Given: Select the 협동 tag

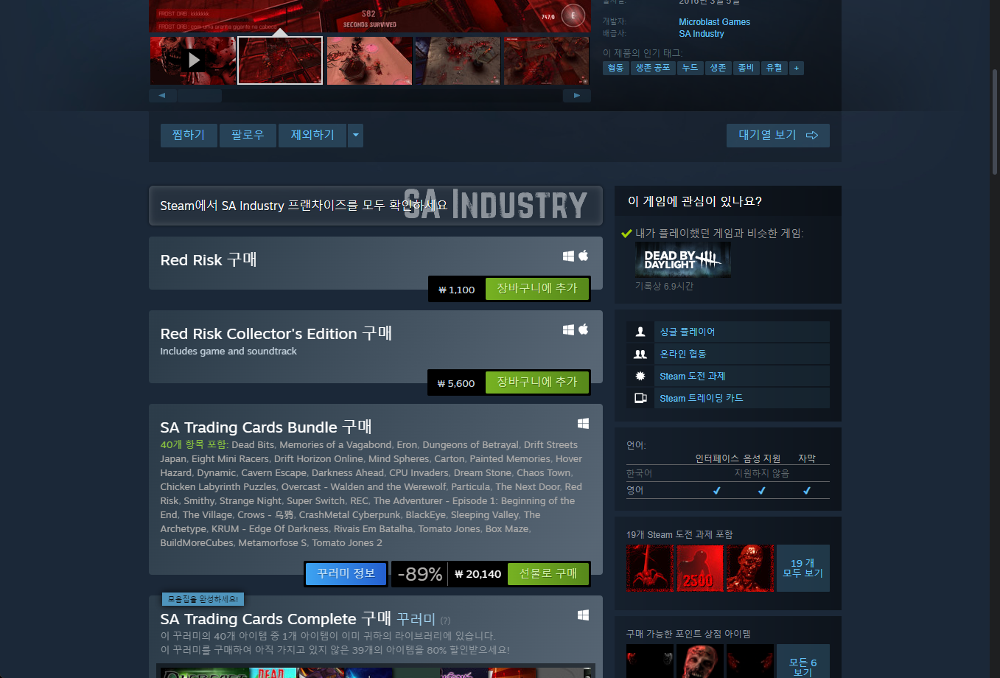Looking at the screenshot, I should (x=615, y=68).
